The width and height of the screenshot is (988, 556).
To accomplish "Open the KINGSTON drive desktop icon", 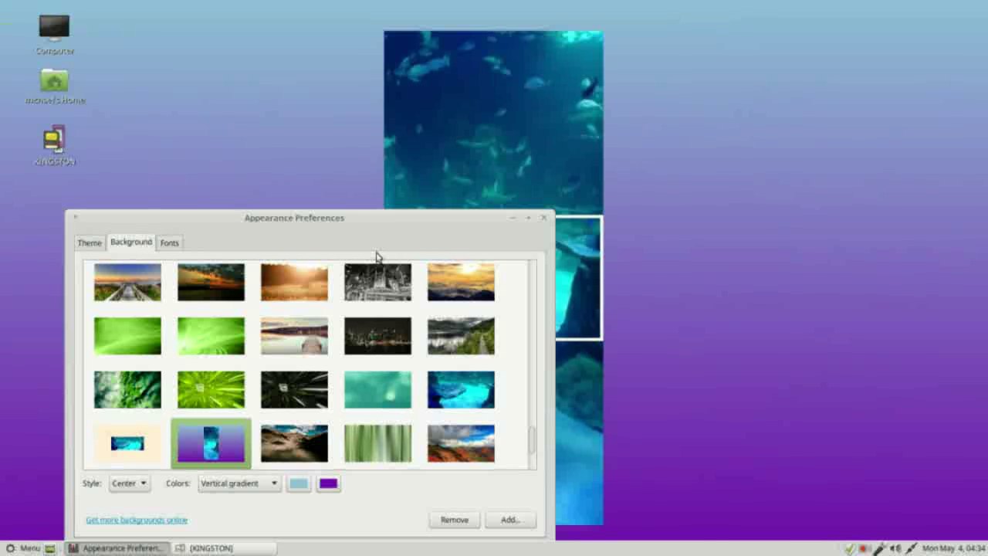I will [54, 144].
